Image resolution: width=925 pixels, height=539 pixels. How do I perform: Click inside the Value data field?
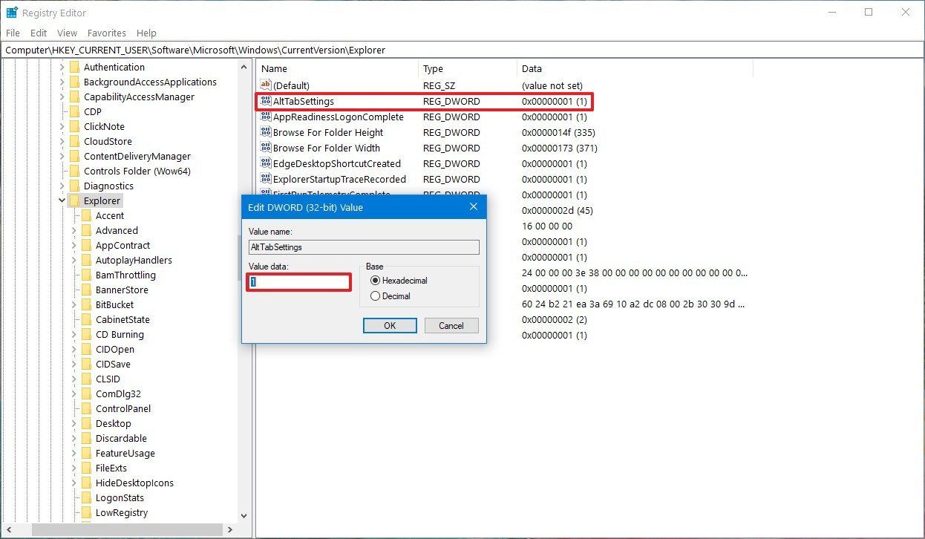coord(297,282)
